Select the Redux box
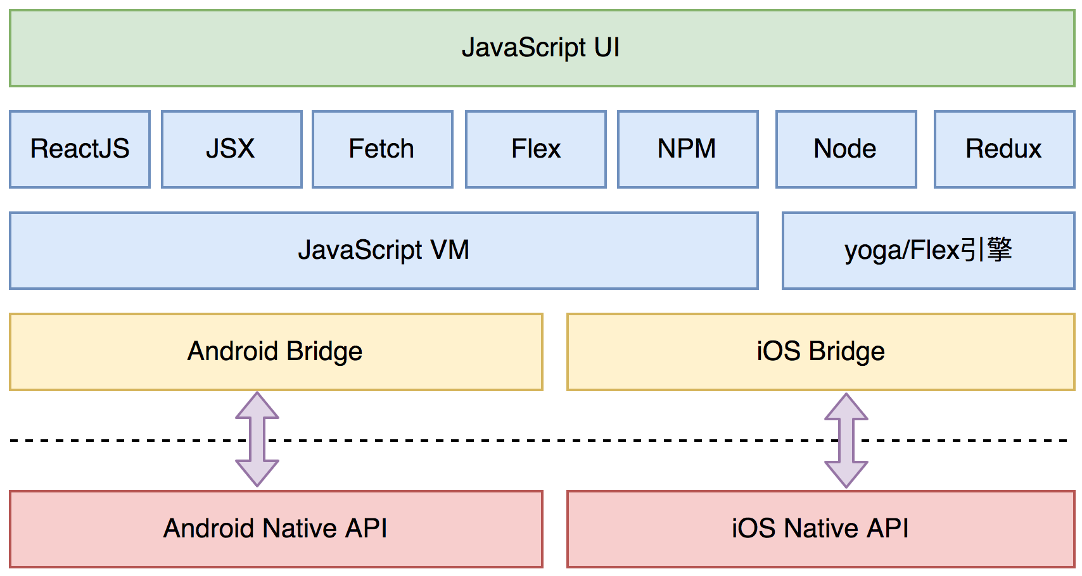 pos(1005,149)
